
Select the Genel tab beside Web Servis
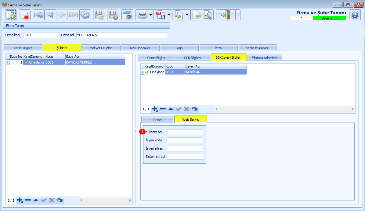(x=157, y=119)
